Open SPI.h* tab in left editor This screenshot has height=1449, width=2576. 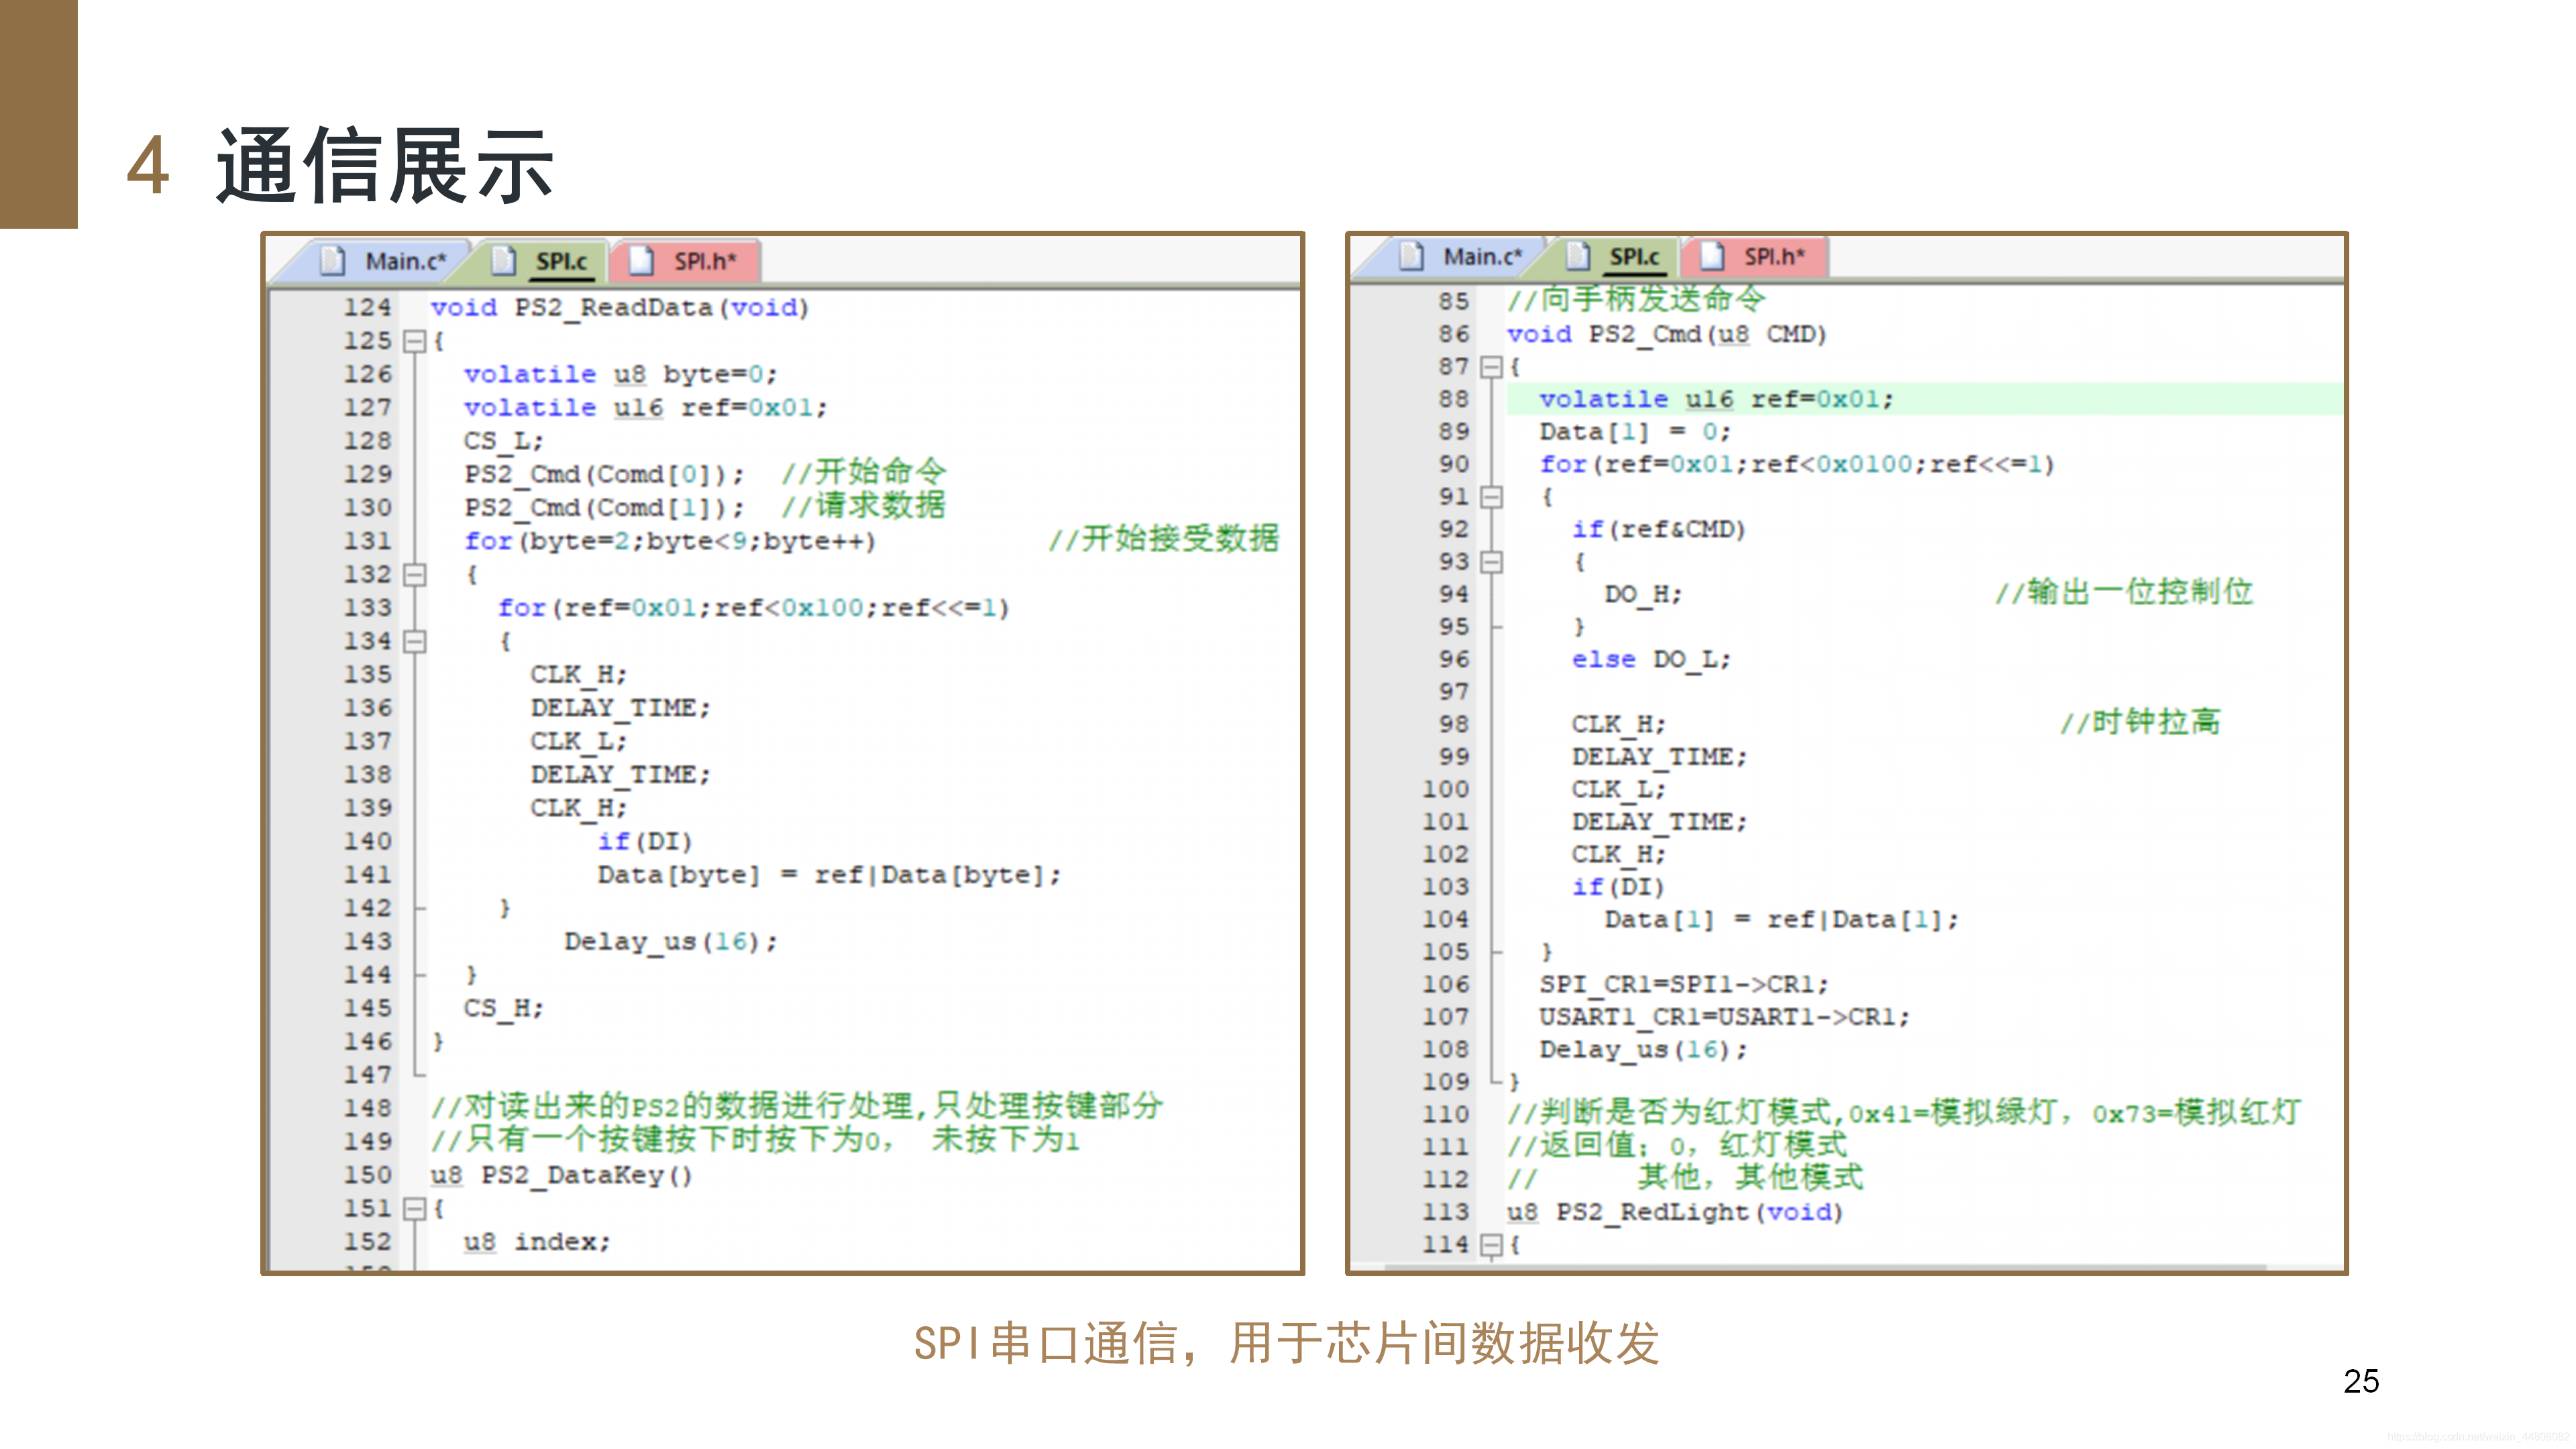click(x=686, y=261)
